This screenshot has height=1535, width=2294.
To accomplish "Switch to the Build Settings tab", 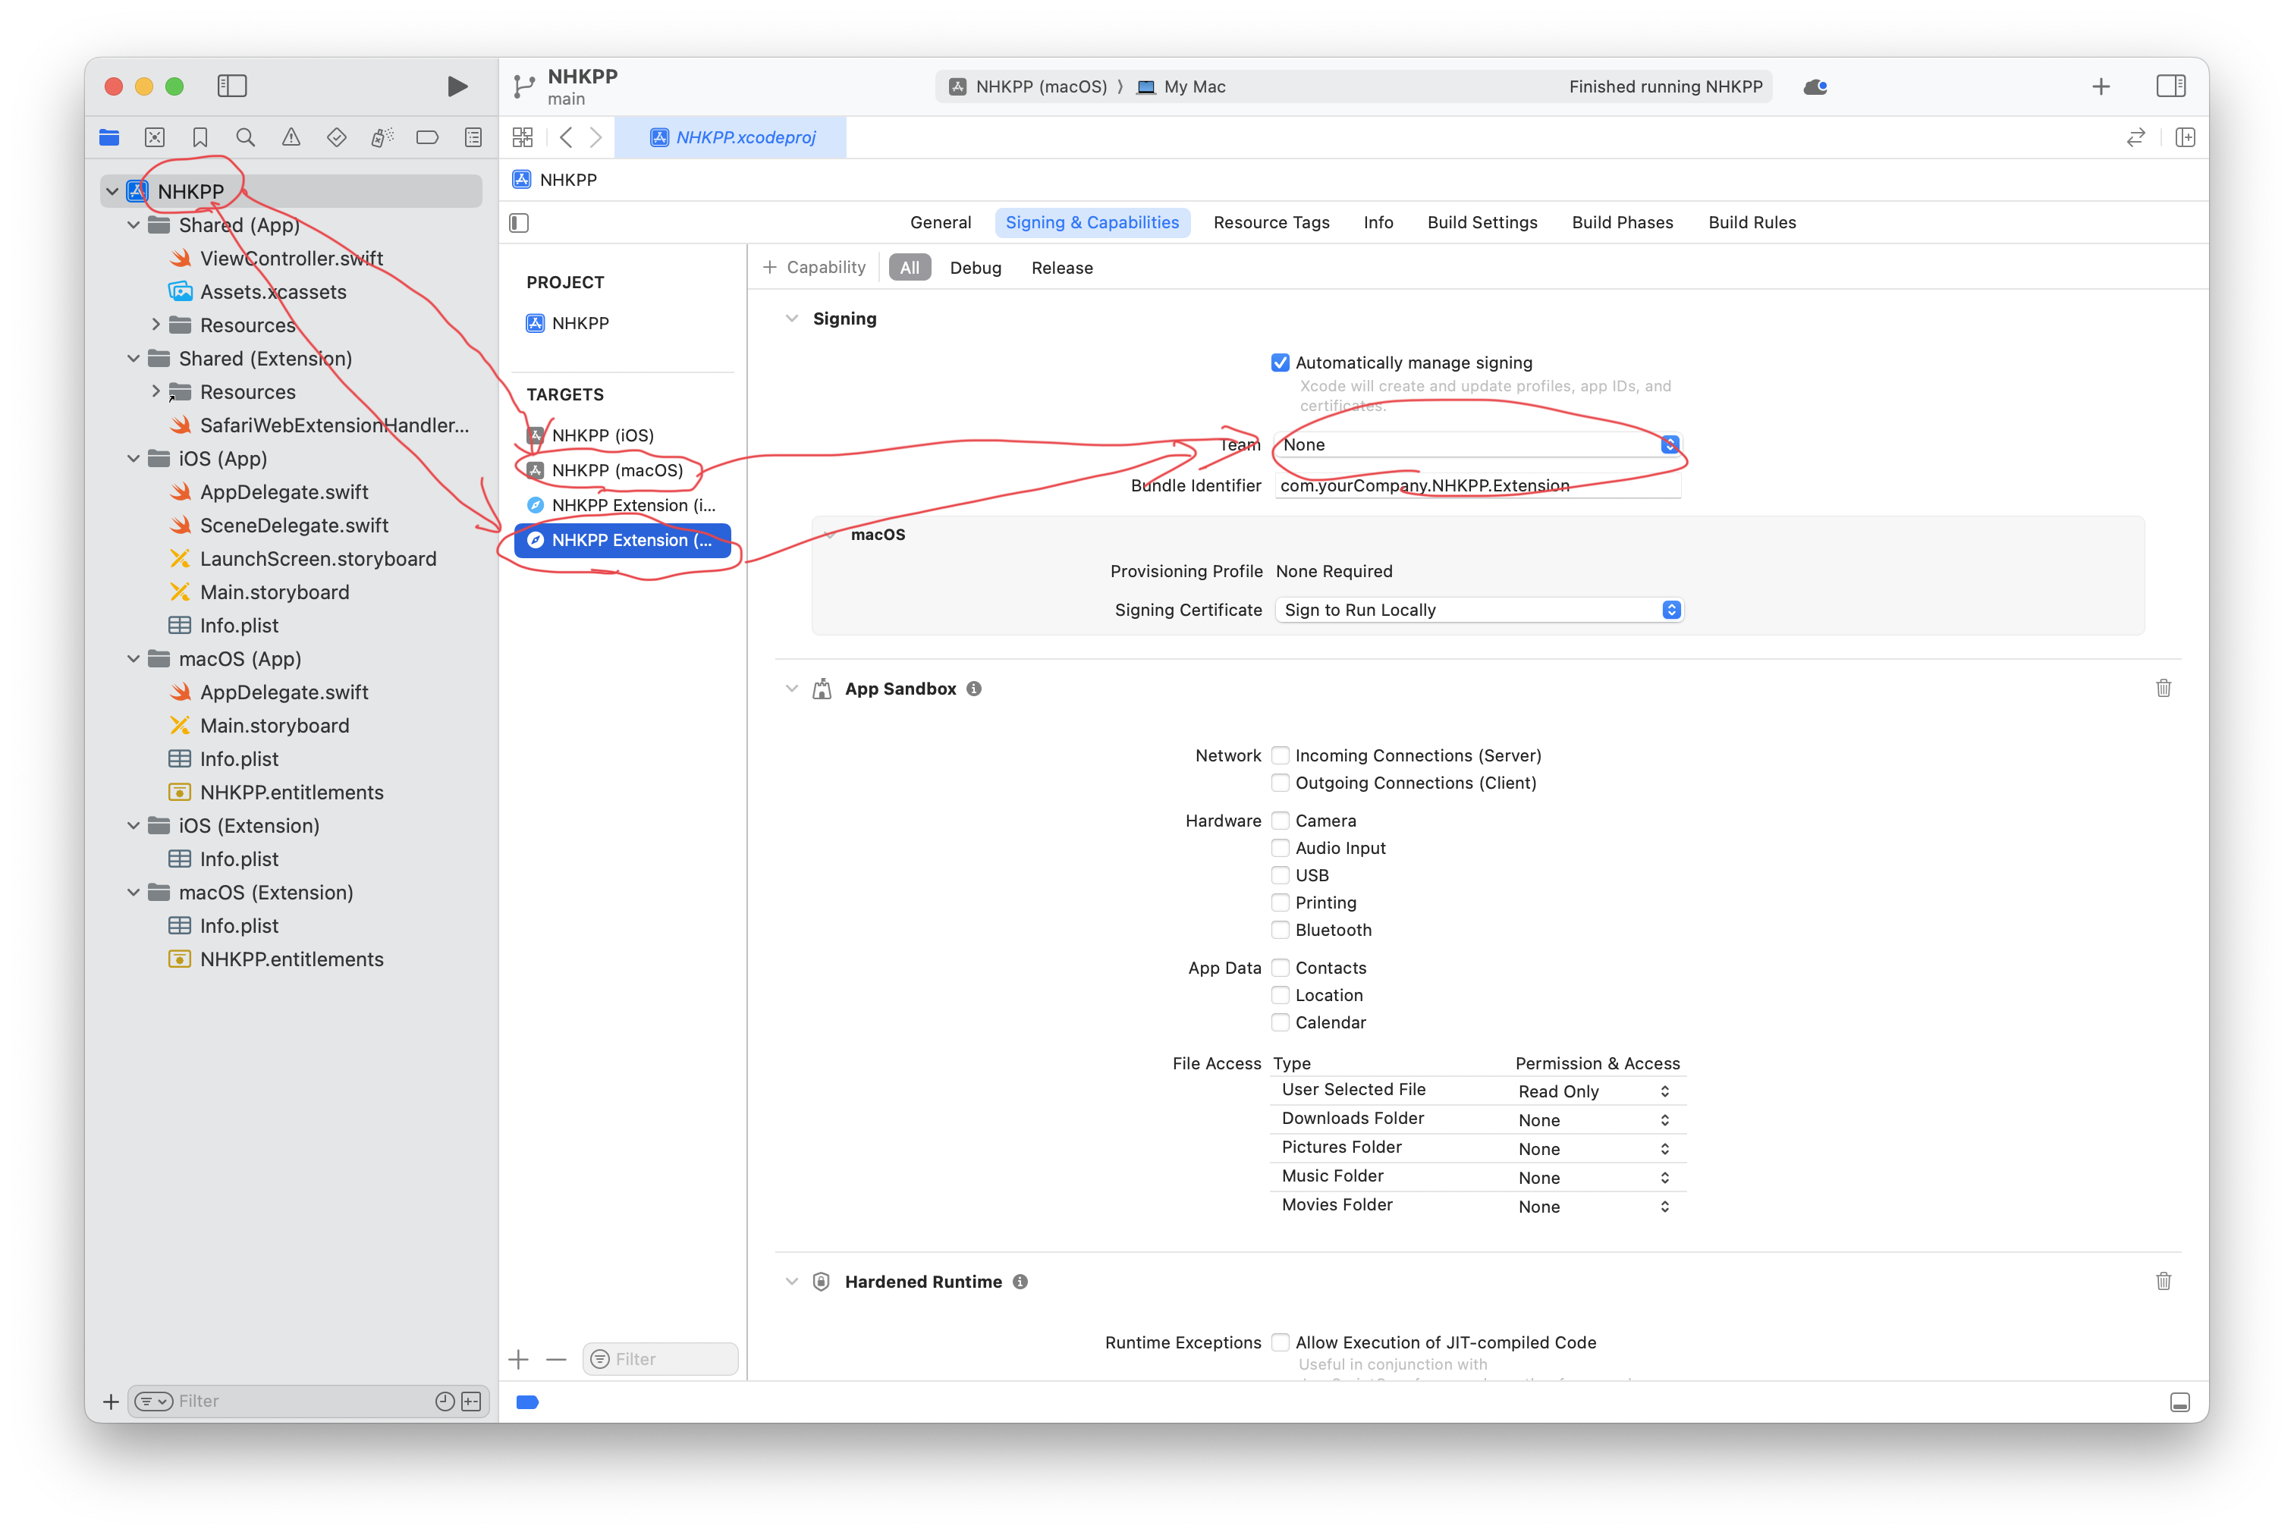I will click(1482, 222).
